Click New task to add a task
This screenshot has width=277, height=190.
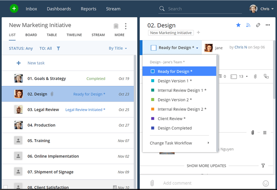[36, 63]
